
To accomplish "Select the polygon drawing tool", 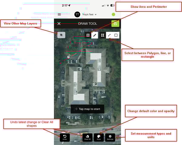I will pyautogui.click(x=103, y=35).
